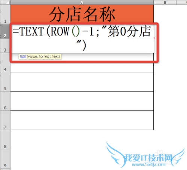Select column A header
Image resolution: width=187 pixels, height=170 pixels.
(82, 2)
